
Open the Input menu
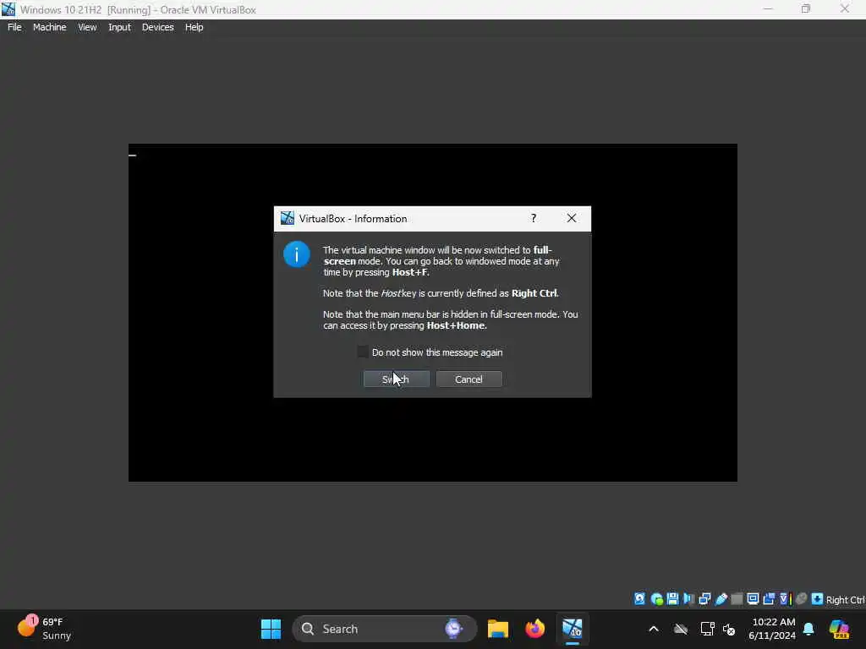119,27
